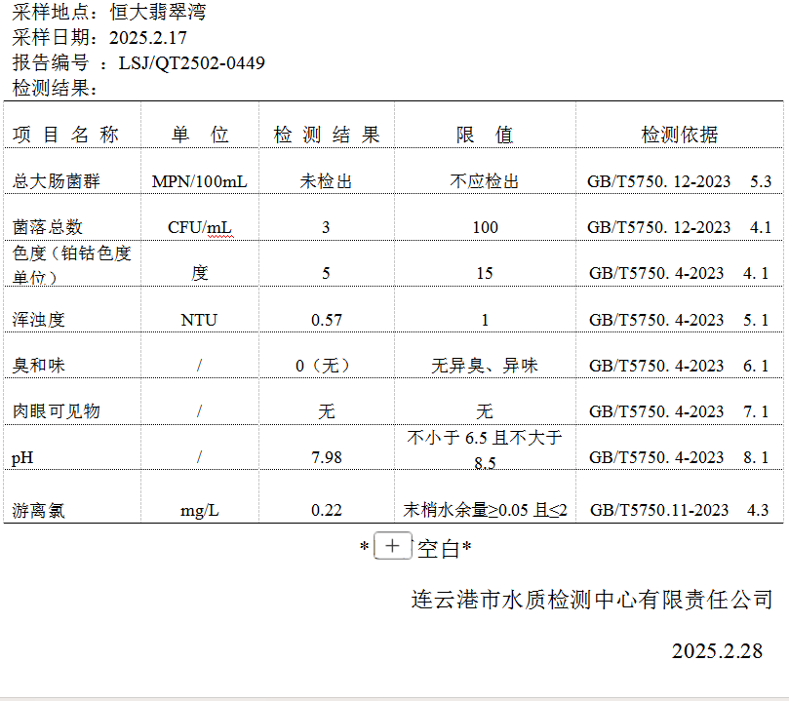
Task: Click the 总大肠菌群 row label
Action: coord(57,181)
